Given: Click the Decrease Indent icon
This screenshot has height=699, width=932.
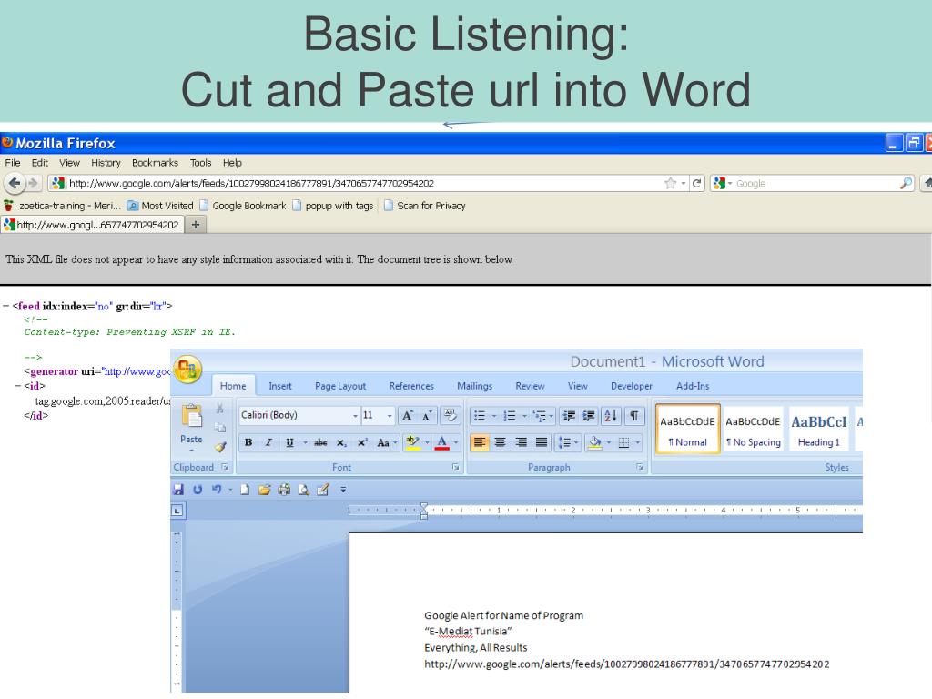Looking at the screenshot, I should [569, 415].
